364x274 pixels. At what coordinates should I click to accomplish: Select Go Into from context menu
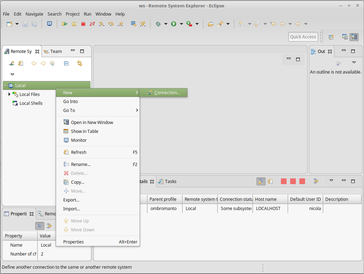pyautogui.click(x=98, y=101)
